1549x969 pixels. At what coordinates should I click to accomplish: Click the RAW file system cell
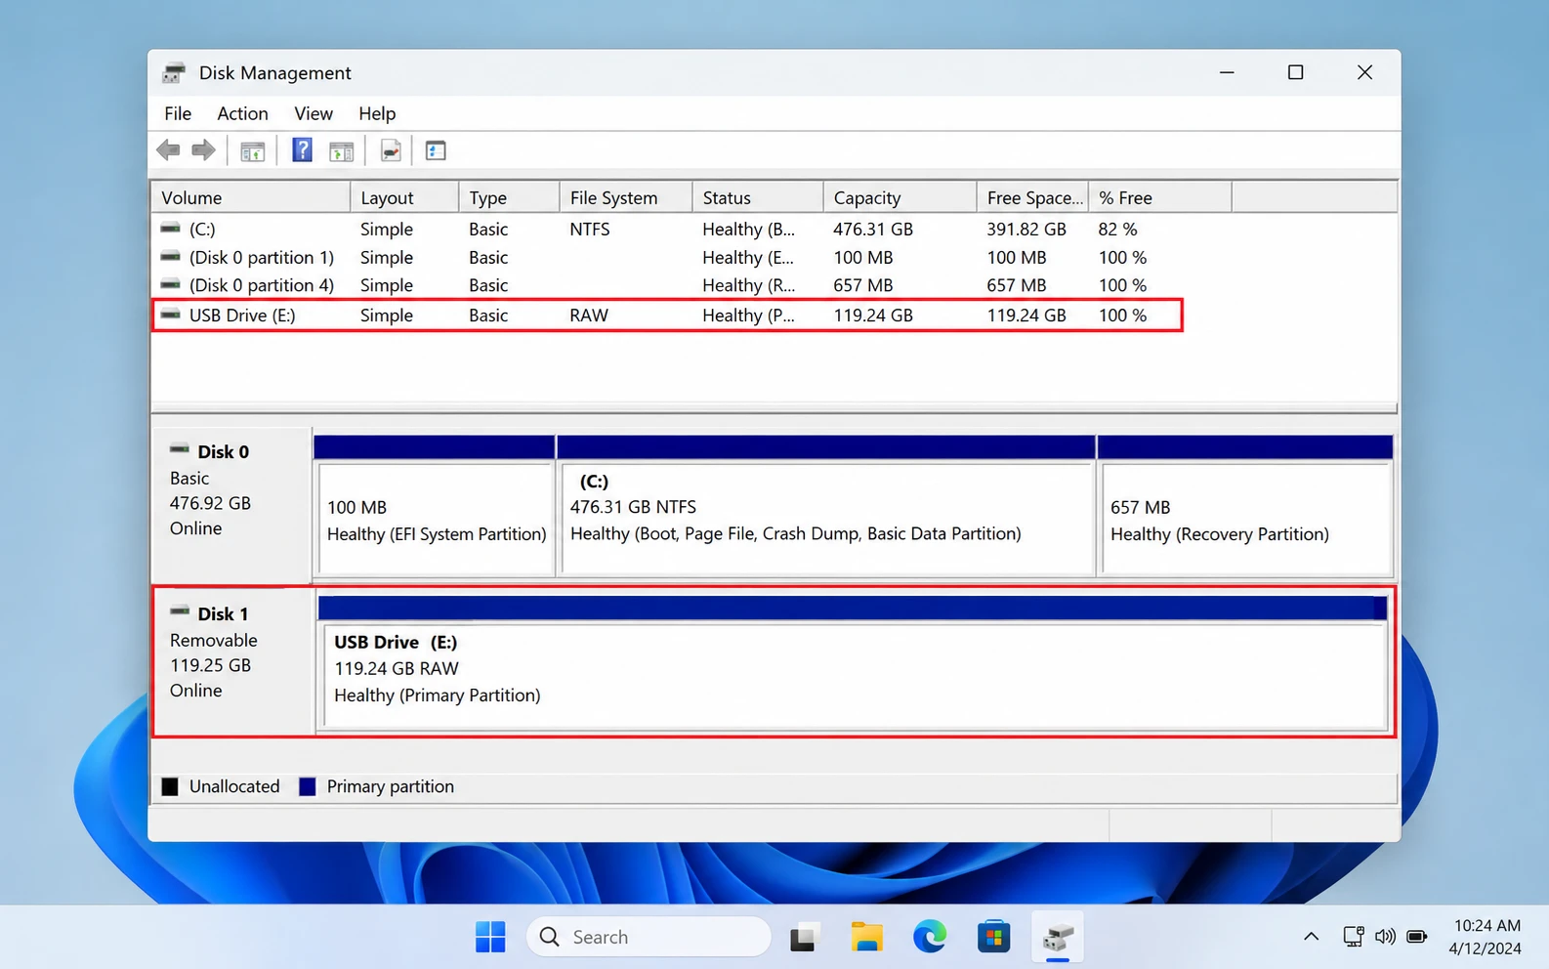click(589, 316)
